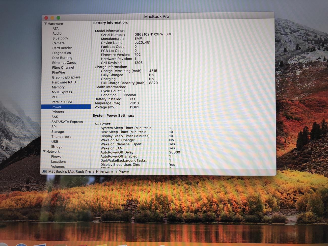Click the Condition Normal value
Viewport: 328px width, 246px height.
tap(130, 95)
